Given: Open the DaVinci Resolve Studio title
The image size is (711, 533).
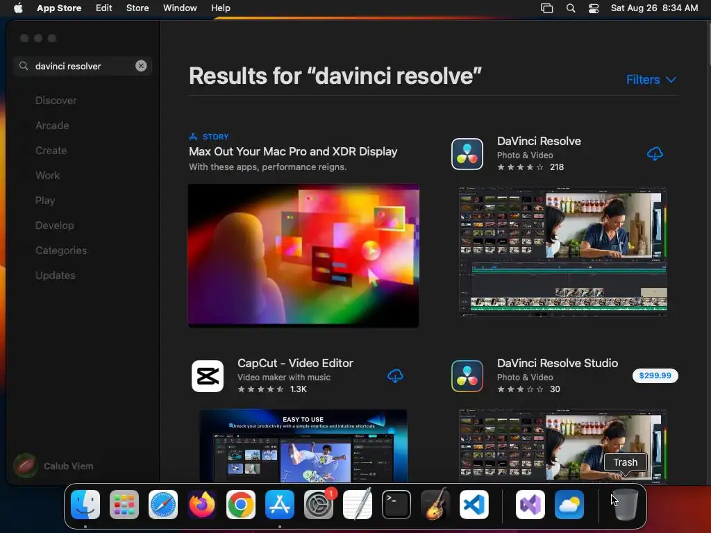Looking at the screenshot, I should click(x=558, y=363).
